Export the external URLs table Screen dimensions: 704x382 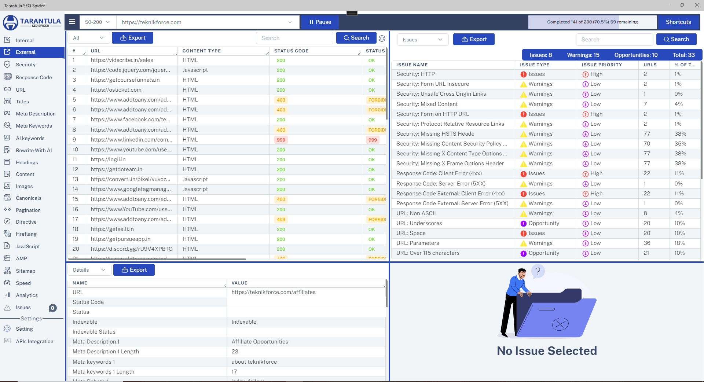(x=132, y=38)
